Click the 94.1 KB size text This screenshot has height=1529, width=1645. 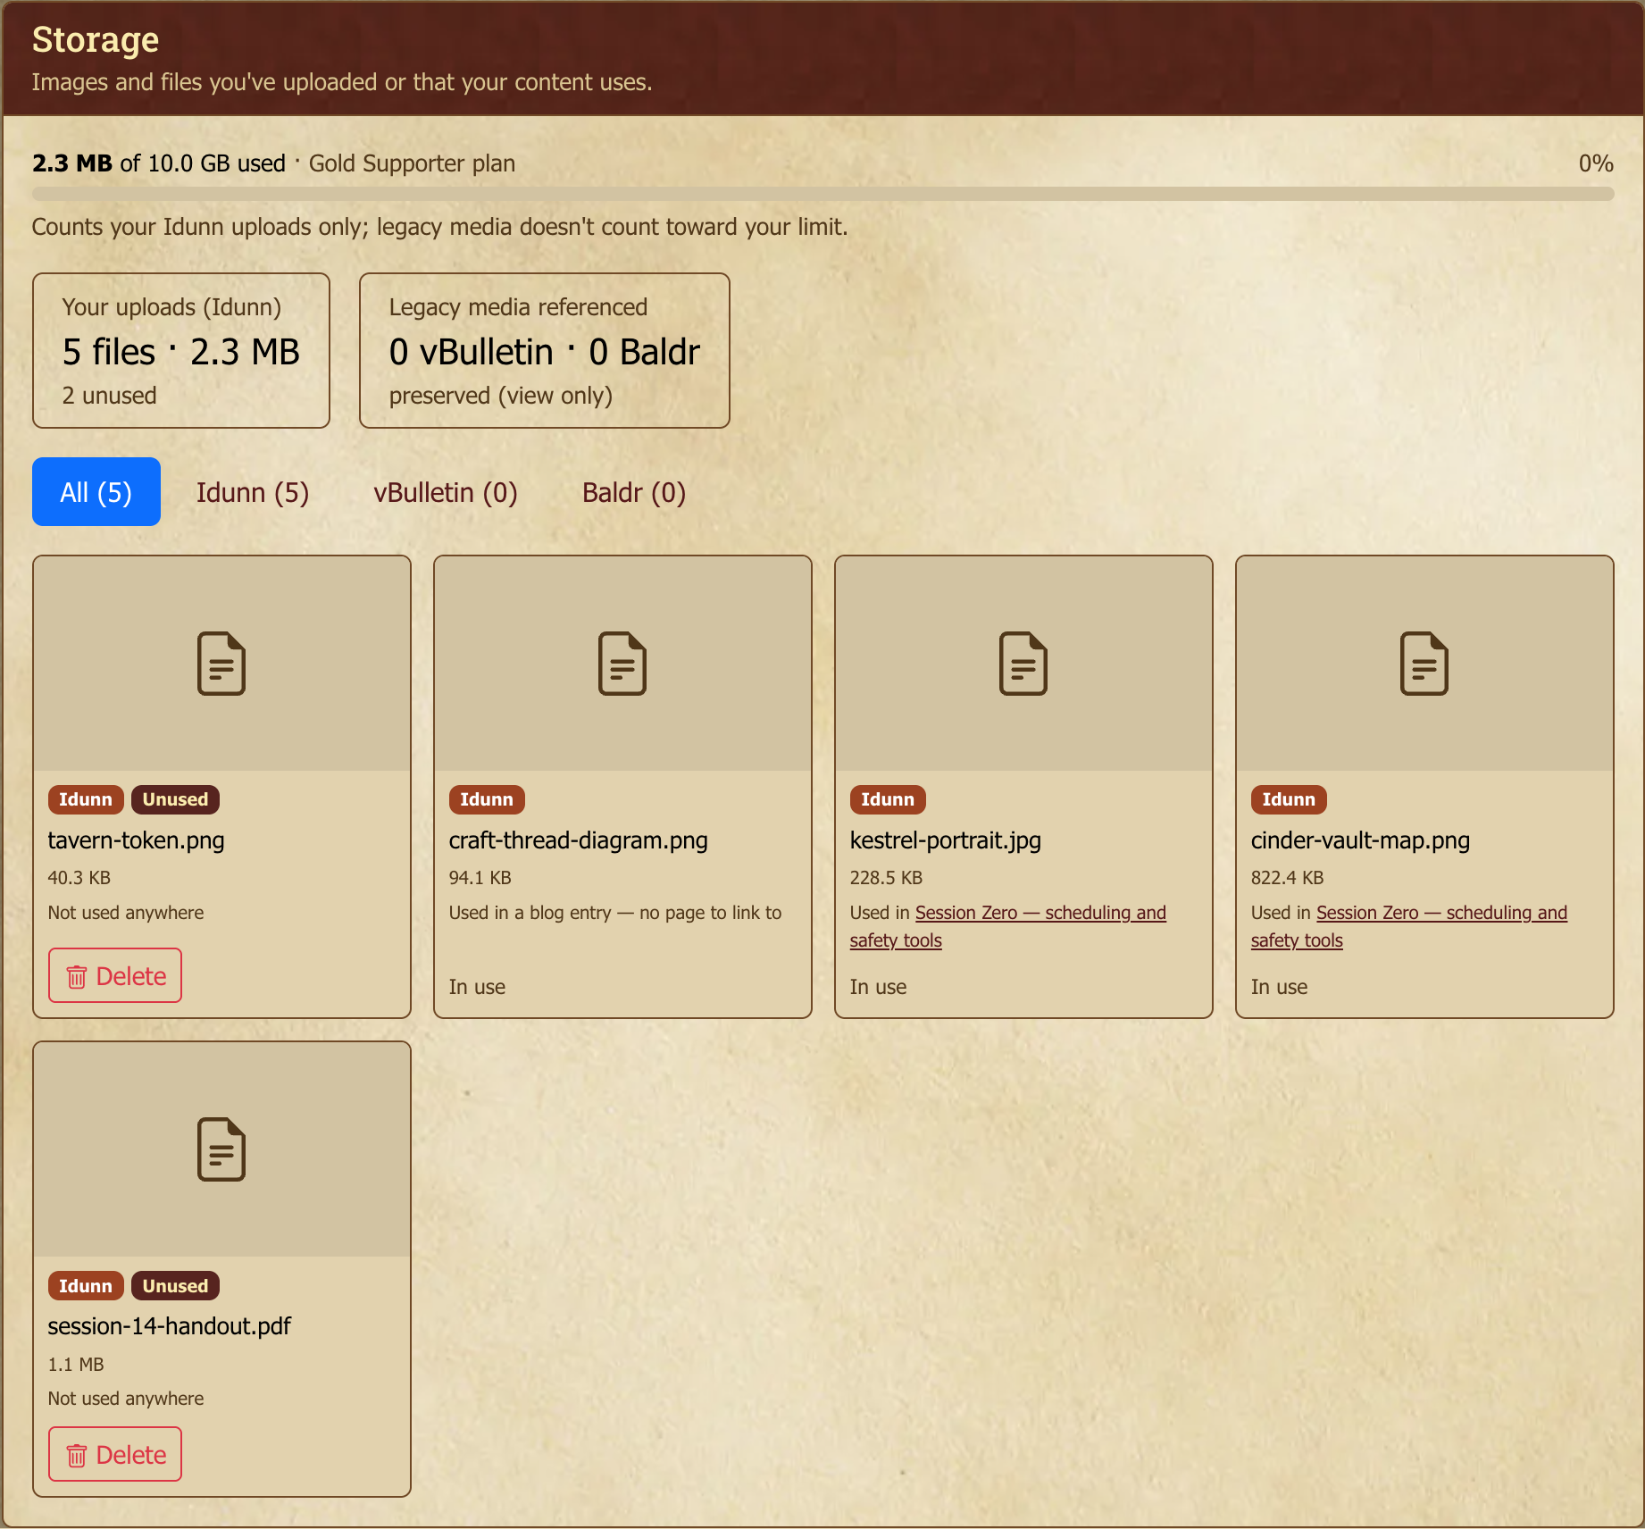[480, 878]
